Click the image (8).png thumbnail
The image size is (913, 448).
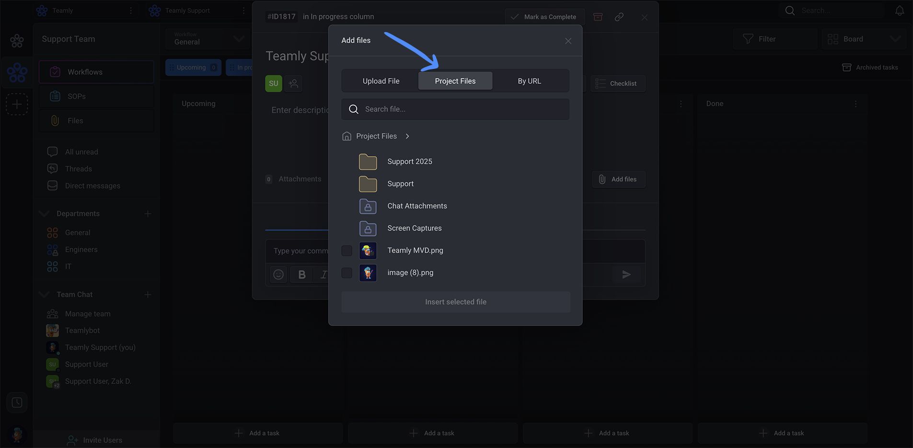tap(368, 273)
